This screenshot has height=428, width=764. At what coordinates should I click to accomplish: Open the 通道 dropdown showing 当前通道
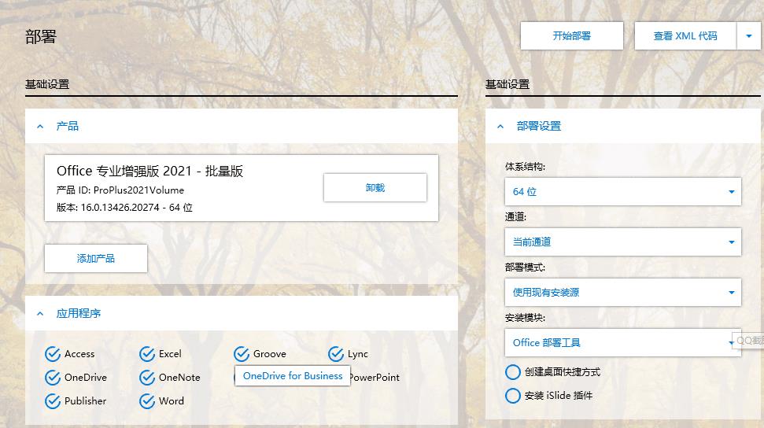tap(622, 242)
